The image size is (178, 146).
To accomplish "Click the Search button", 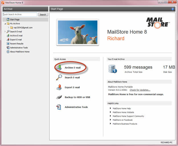I will tap(43, 15).
